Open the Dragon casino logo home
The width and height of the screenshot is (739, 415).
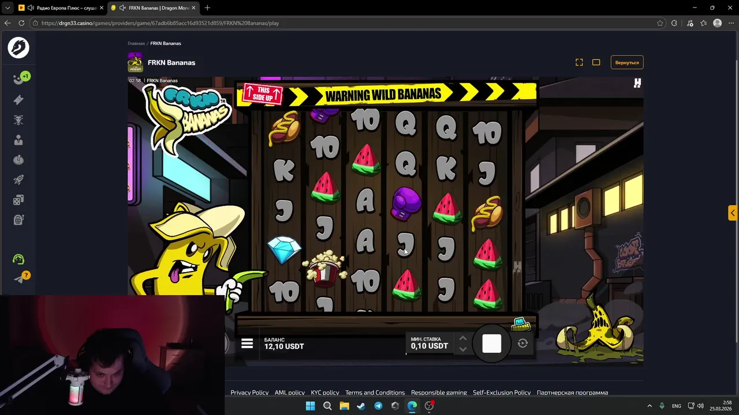pyautogui.click(x=18, y=48)
